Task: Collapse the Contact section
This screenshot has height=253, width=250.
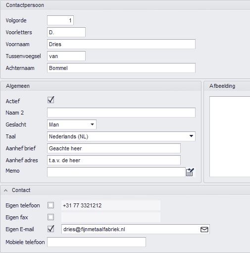Action: (x=6, y=190)
